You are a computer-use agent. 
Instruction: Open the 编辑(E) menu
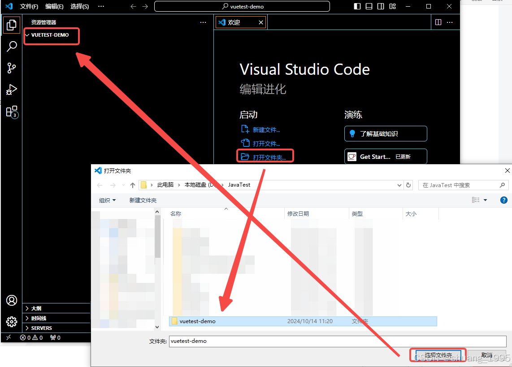54,7
